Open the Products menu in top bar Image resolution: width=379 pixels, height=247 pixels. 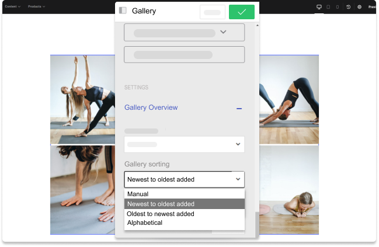click(x=36, y=7)
